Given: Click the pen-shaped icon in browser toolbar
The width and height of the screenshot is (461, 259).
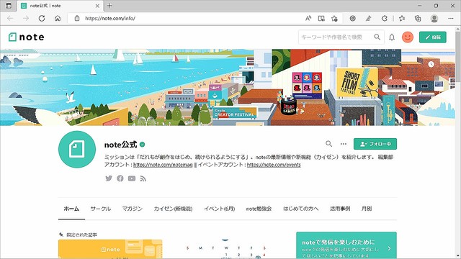Looking at the screenshot, I should [368, 18].
